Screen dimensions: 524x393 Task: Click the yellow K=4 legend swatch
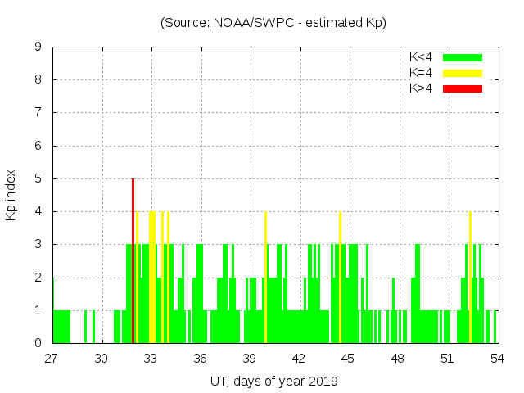pyautogui.click(x=463, y=73)
